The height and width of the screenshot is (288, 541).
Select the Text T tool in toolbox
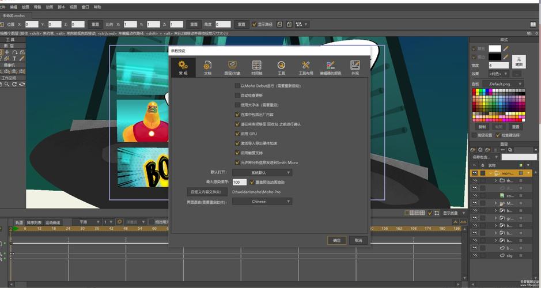tap(14, 59)
